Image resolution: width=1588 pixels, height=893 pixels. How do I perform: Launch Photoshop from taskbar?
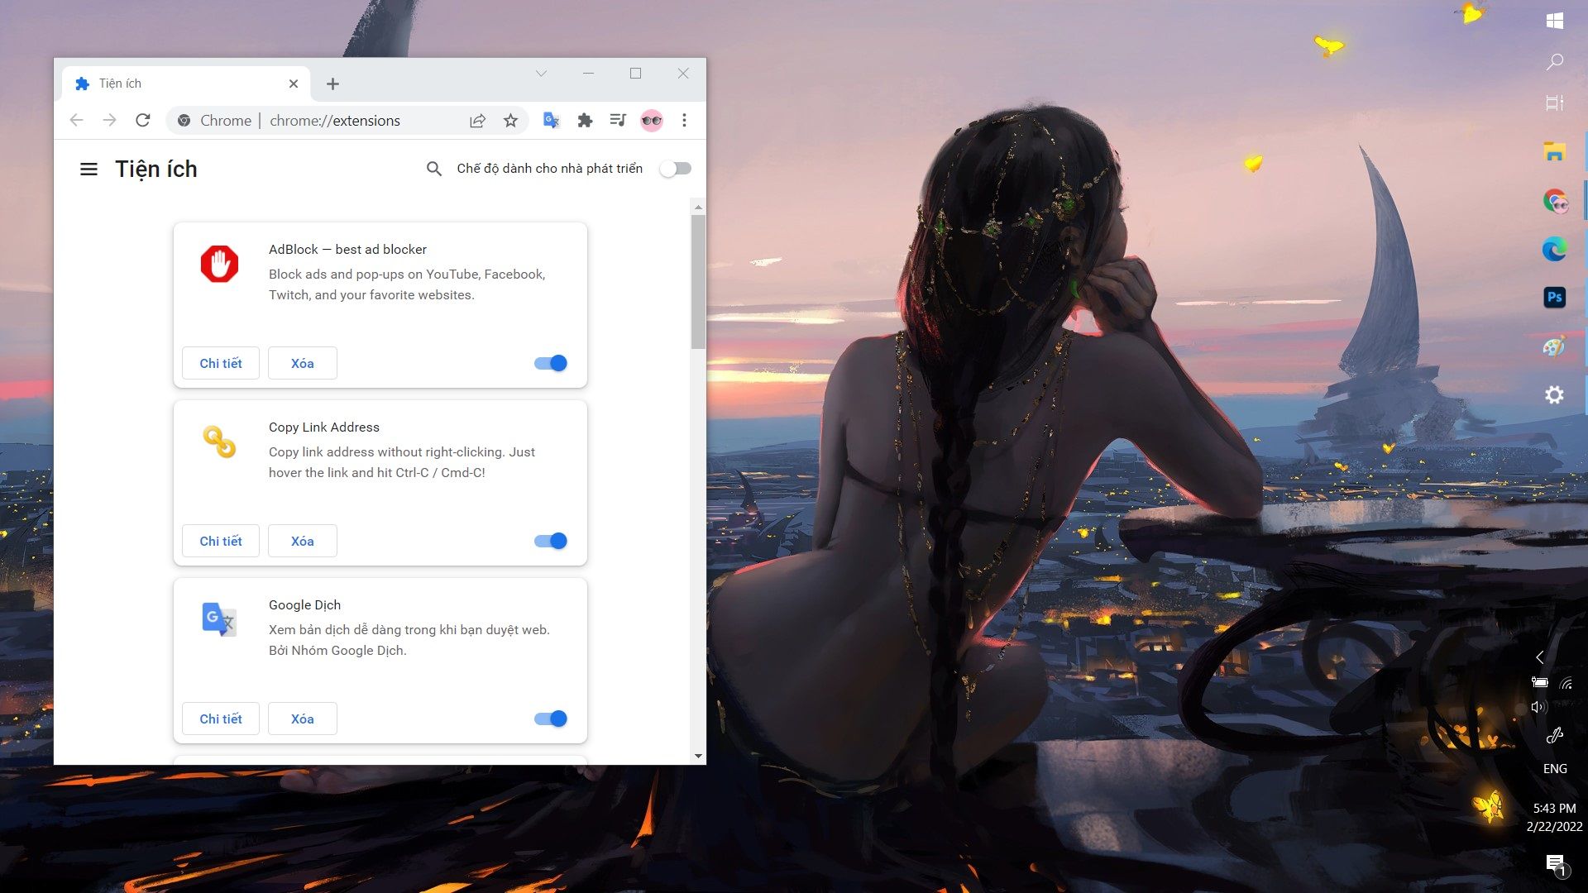point(1555,298)
